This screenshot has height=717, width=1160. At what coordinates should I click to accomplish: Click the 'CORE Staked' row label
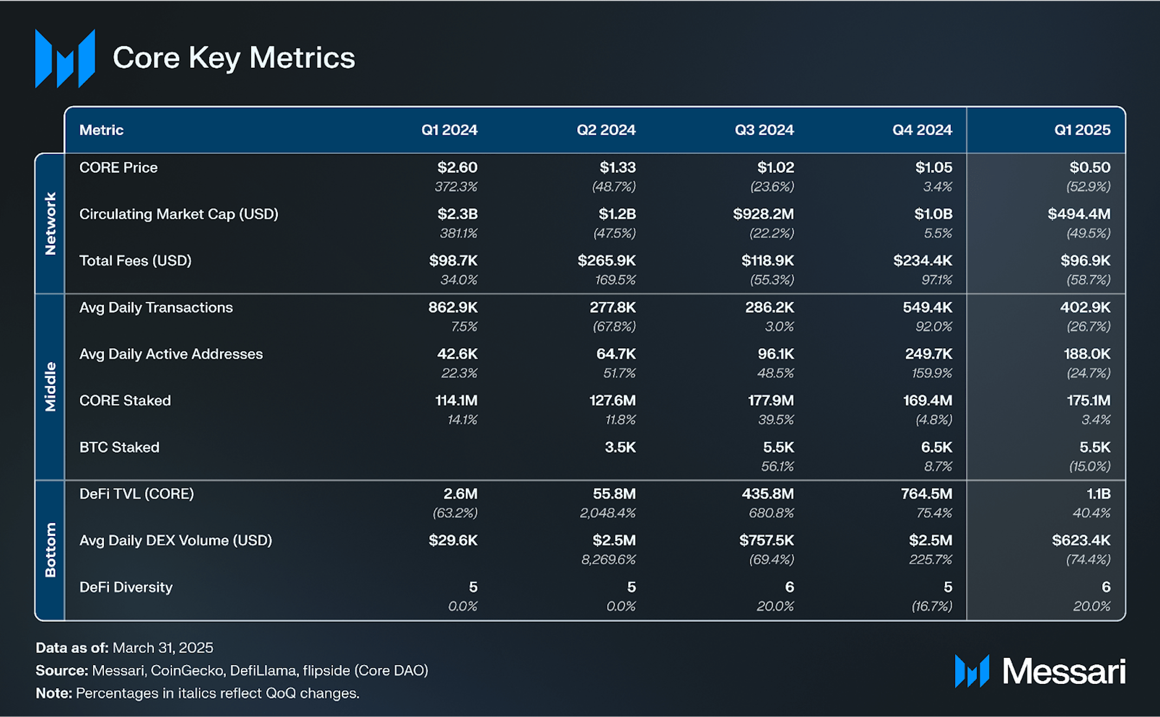(125, 401)
